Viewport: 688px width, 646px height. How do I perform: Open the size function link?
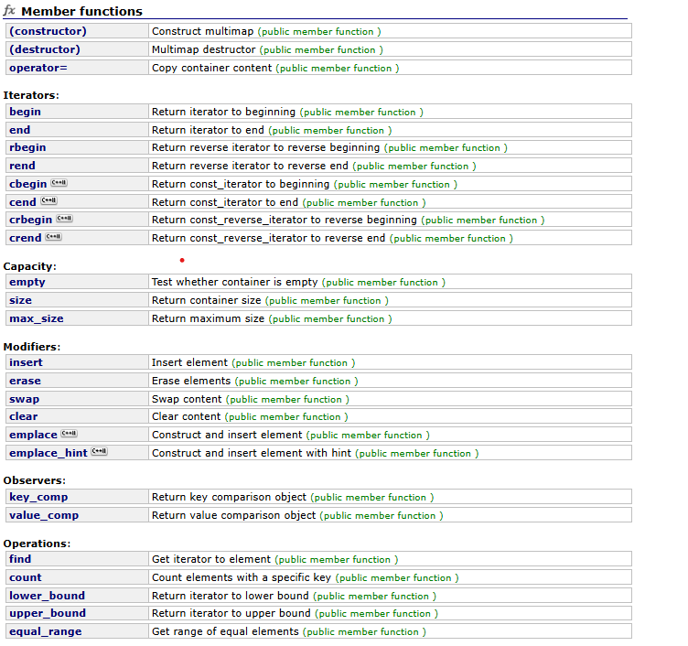(x=21, y=301)
